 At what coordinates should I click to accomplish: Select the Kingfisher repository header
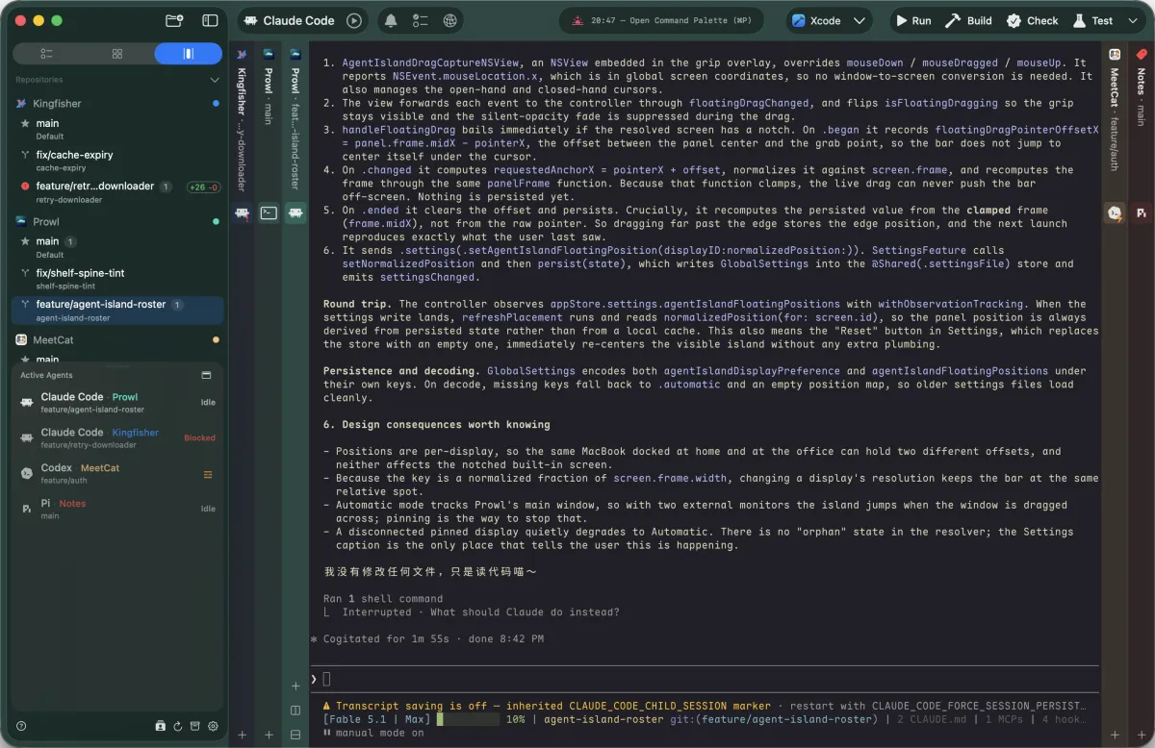coord(117,103)
